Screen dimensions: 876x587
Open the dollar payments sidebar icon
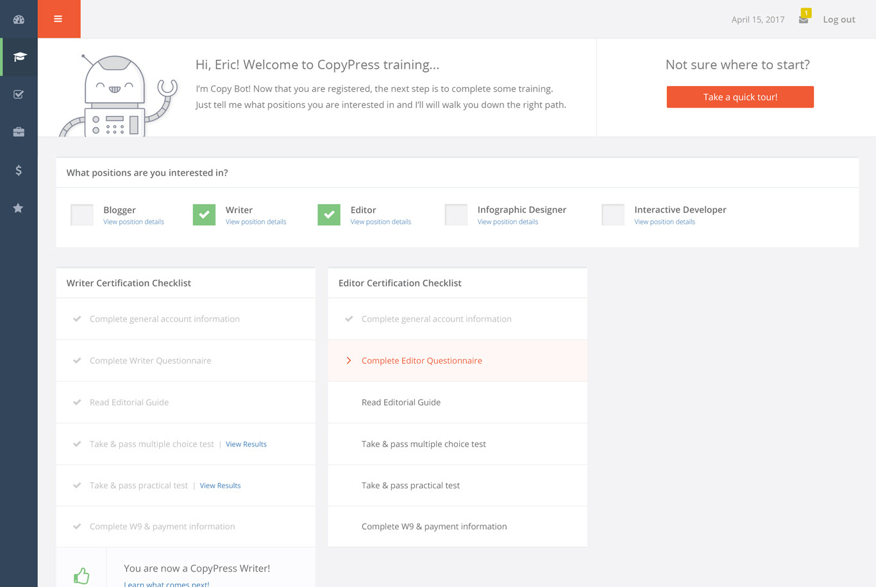click(19, 170)
